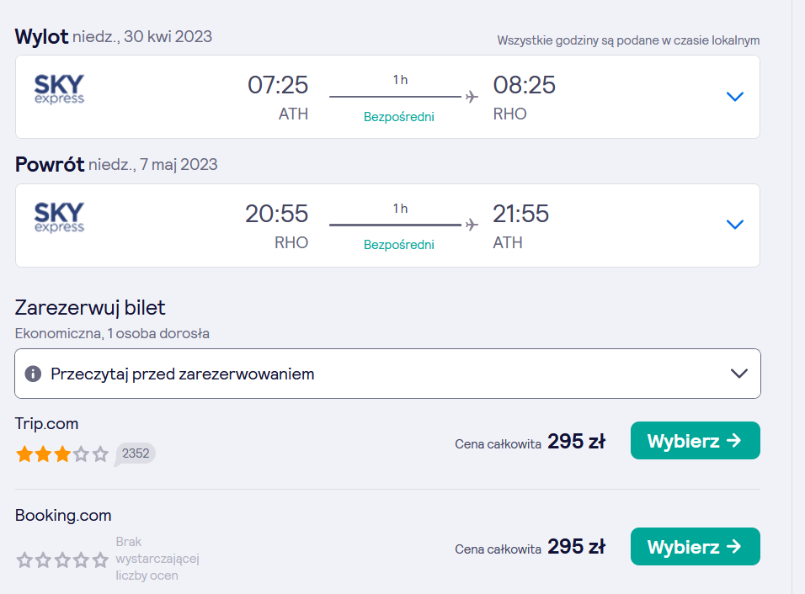Viewport: 805px width, 594px height.
Task: Expand outbound flight details chevron
Action: 735,97
